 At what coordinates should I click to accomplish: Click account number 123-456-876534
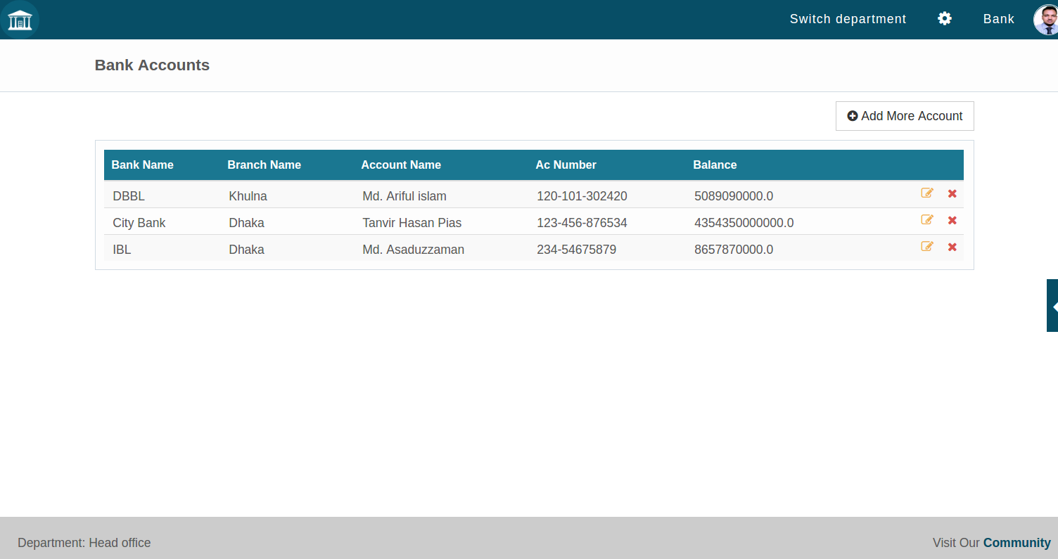582,223
